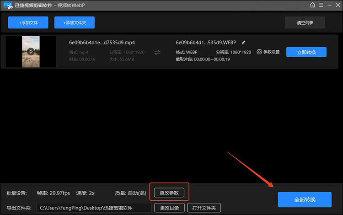Click the home icon in title bar

[312, 5]
